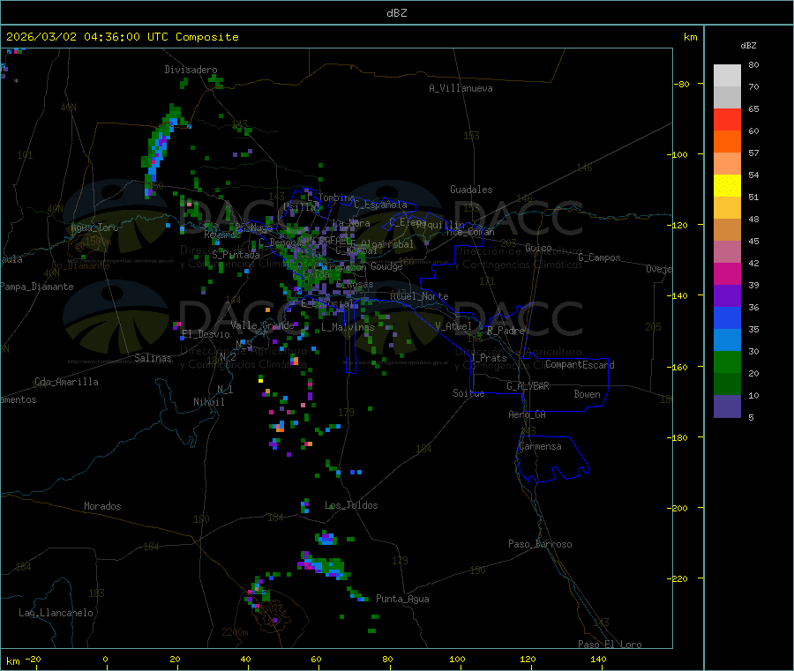
Task: Click the CompartEscard label
Action: pyautogui.click(x=580, y=364)
